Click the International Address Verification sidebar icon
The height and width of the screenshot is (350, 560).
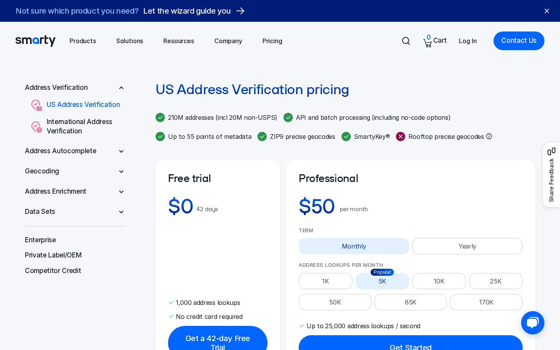pyautogui.click(x=37, y=127)
